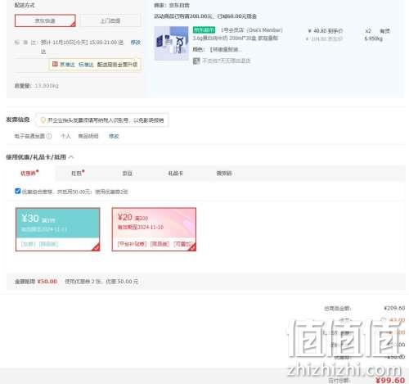Click info icon beside 电子普通发票
This screenshot has width=409, height=384.
click(49, 136)
